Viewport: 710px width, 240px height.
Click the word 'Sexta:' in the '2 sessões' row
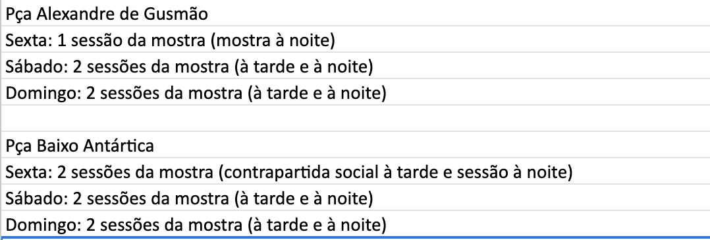(30, 172)
